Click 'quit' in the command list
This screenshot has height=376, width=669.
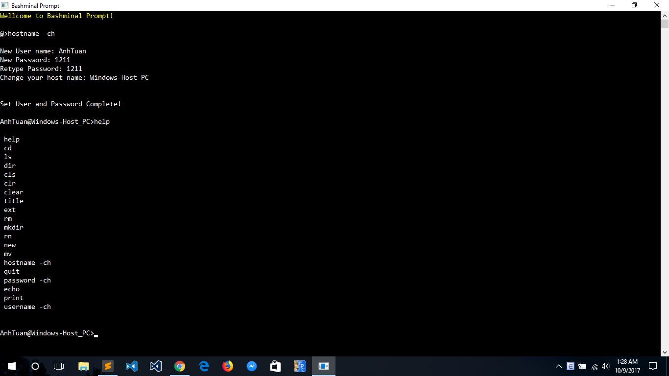pyautogui.click(x=12, y=271)
